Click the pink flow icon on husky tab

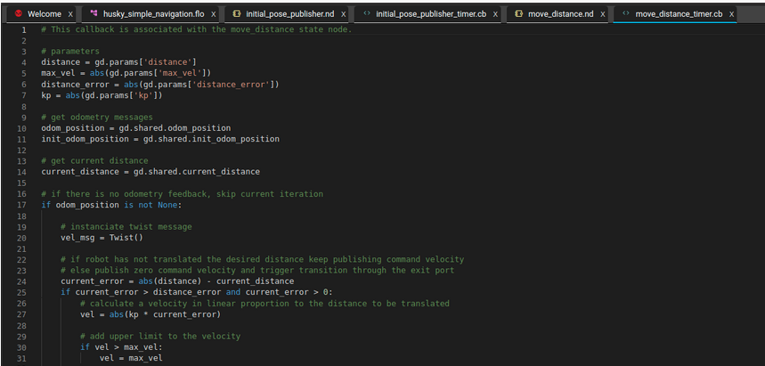click(x=94, y=13)
